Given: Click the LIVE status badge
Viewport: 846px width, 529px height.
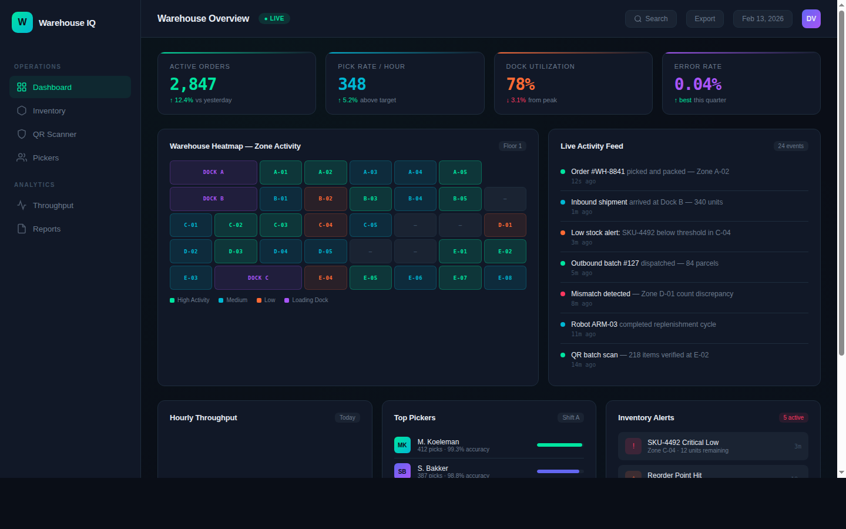Looking at the screenshot, I should point(274,19).
